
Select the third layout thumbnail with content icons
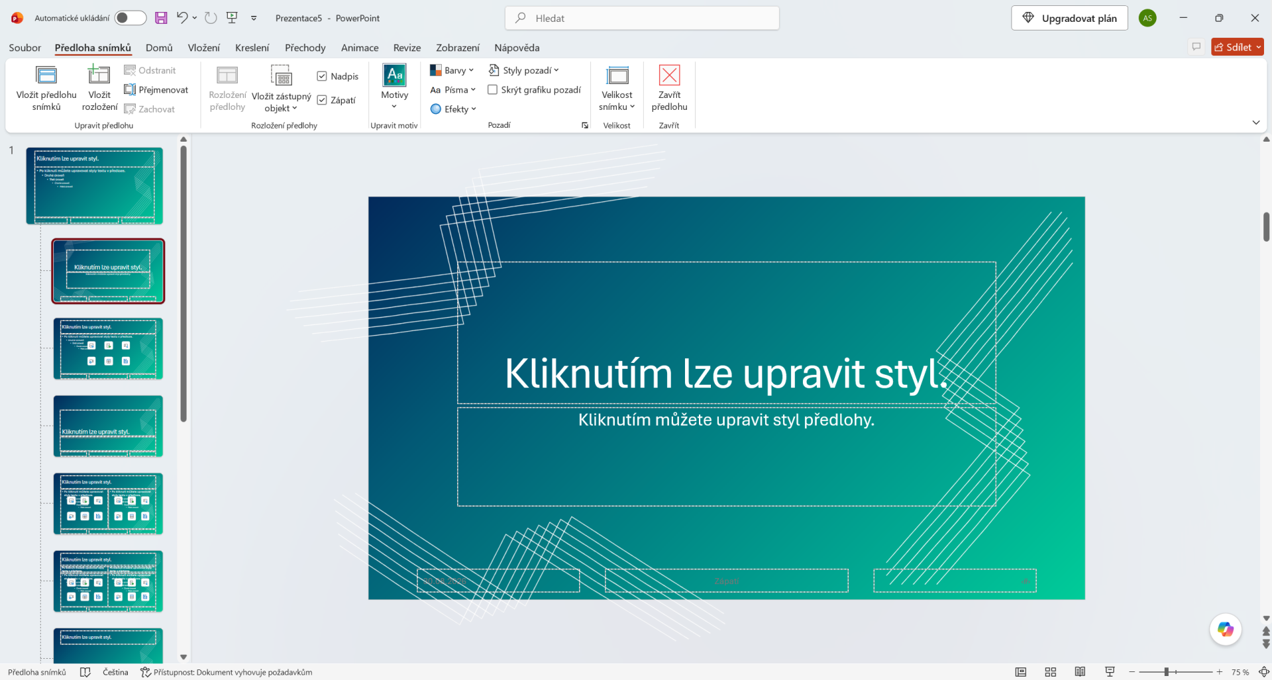108,349
